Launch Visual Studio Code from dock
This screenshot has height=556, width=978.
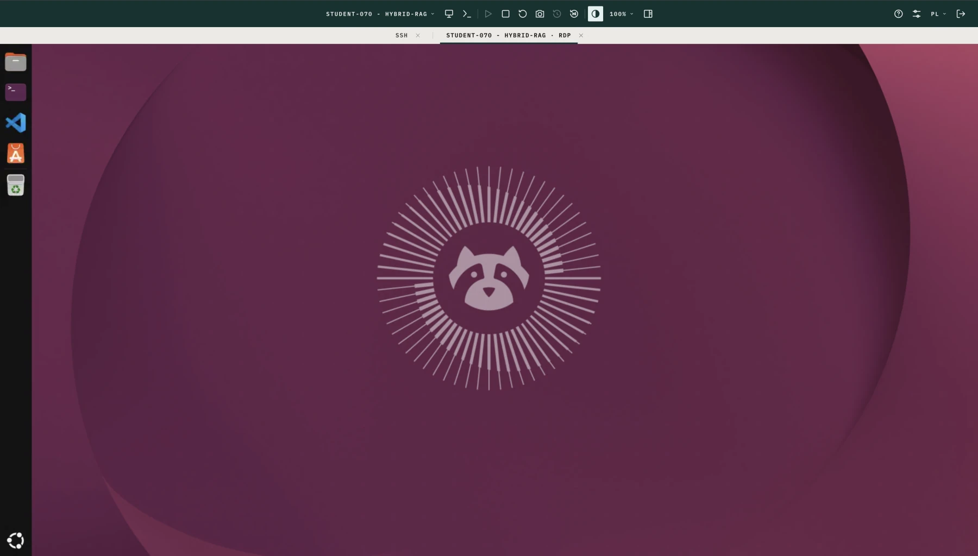(x=16, y=123)
